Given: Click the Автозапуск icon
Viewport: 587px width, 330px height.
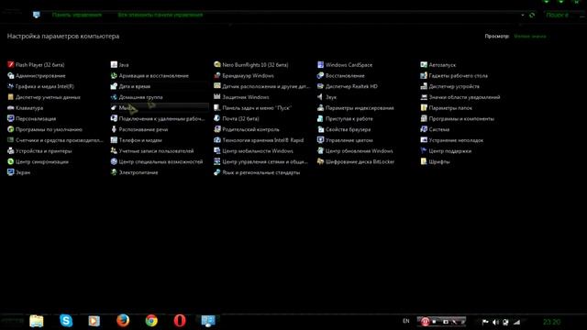Looking at the screenshot, I should 424,65.
